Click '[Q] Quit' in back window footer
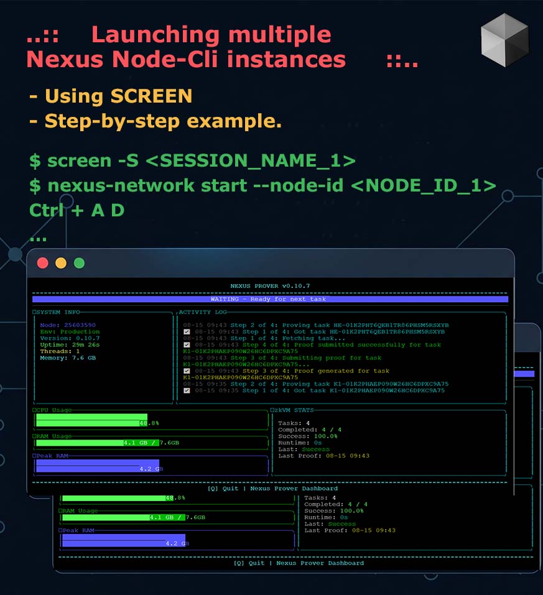 click(249, 563)
